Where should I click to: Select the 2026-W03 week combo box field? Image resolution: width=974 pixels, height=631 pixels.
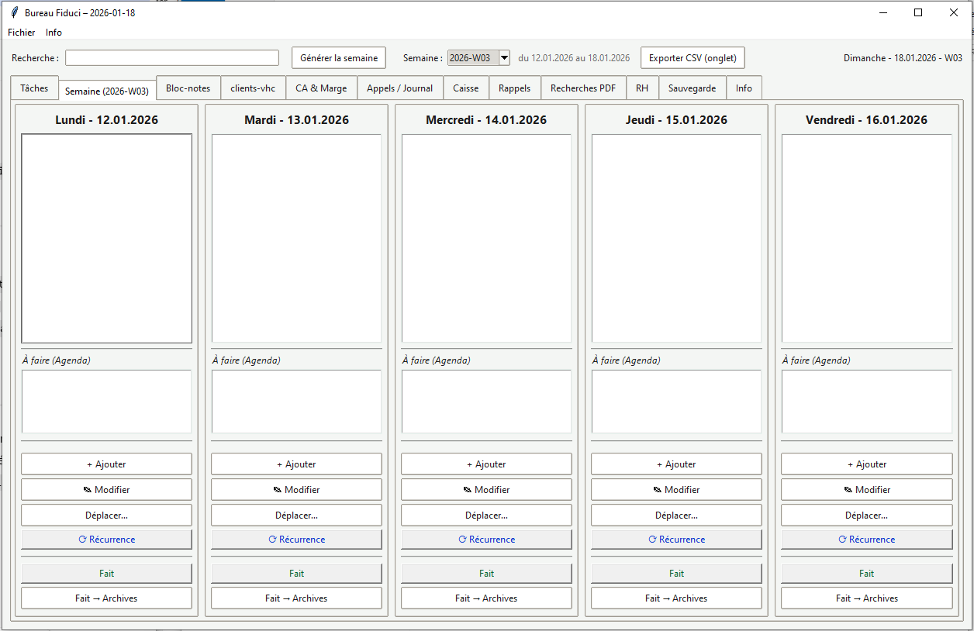pos(472,58)
